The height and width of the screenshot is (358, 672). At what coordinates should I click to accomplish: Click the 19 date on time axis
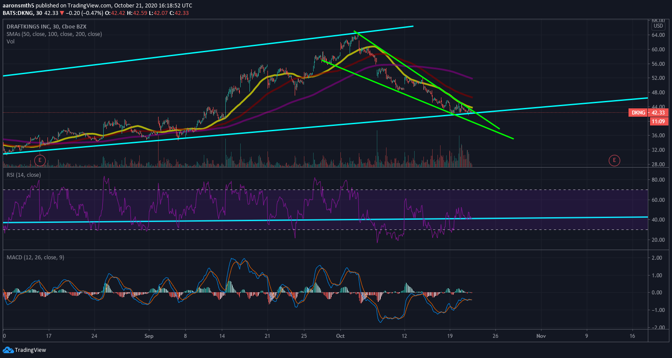coord(450,336)
